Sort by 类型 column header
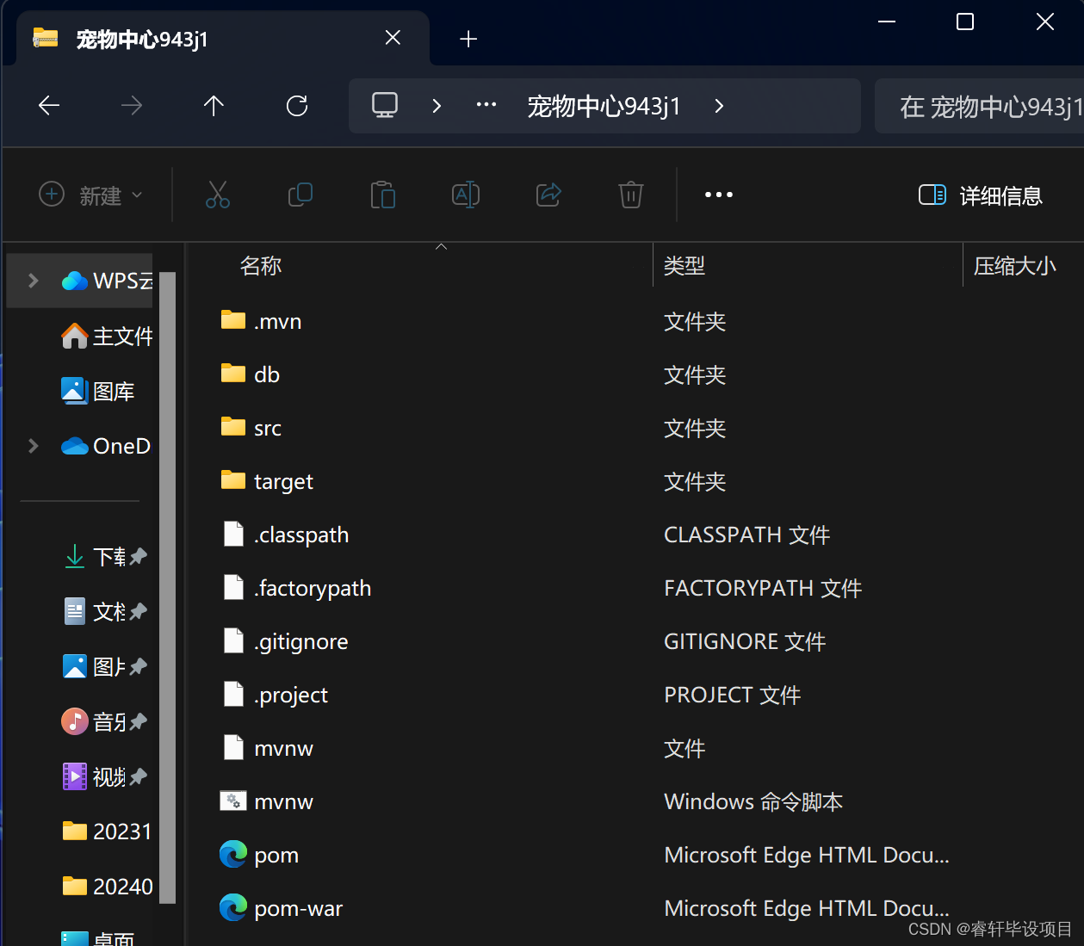This screenshot has height=946, width=1084. [x=684, y=266]
